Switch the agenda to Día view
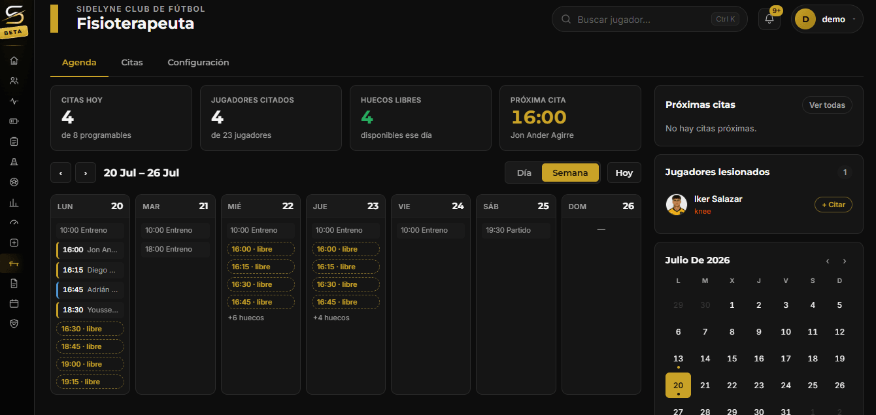 click(524, 173)
